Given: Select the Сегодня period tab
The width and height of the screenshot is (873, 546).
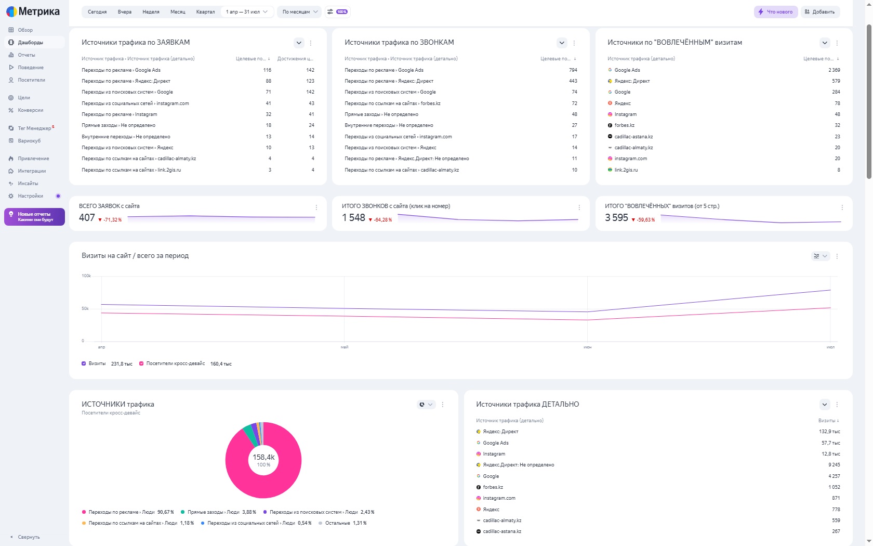Looking at the screenshot, I should coord(97,11).
